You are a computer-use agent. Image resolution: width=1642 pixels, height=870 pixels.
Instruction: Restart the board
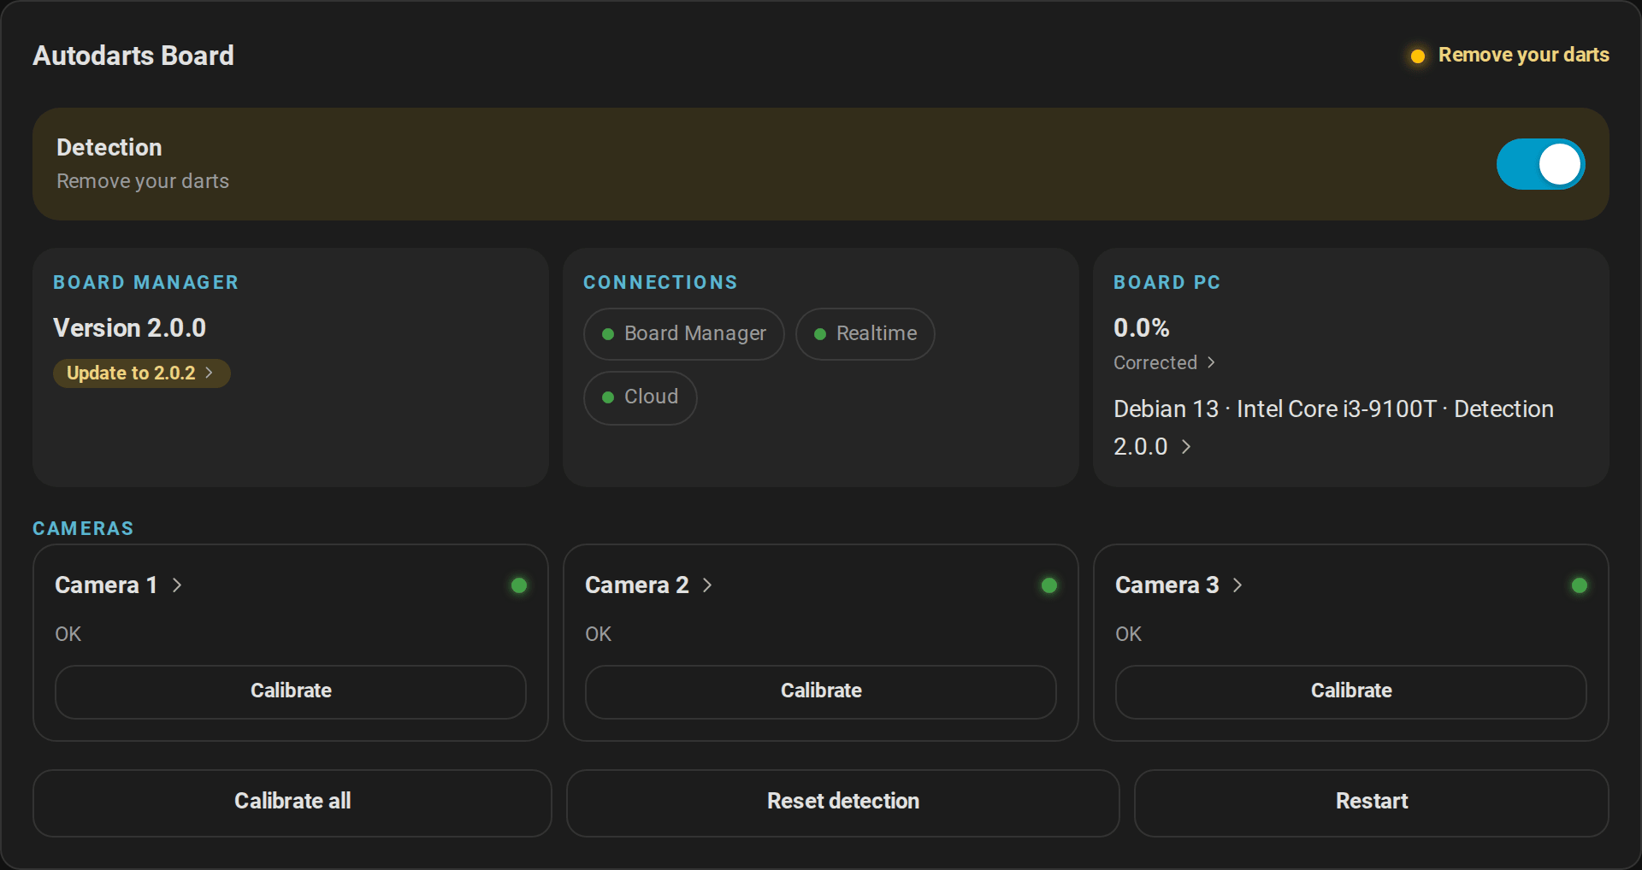[1372, 802]
